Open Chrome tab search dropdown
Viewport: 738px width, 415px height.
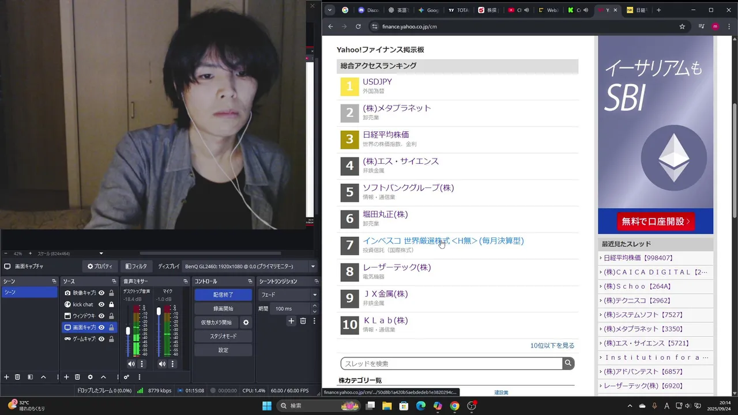329,10
